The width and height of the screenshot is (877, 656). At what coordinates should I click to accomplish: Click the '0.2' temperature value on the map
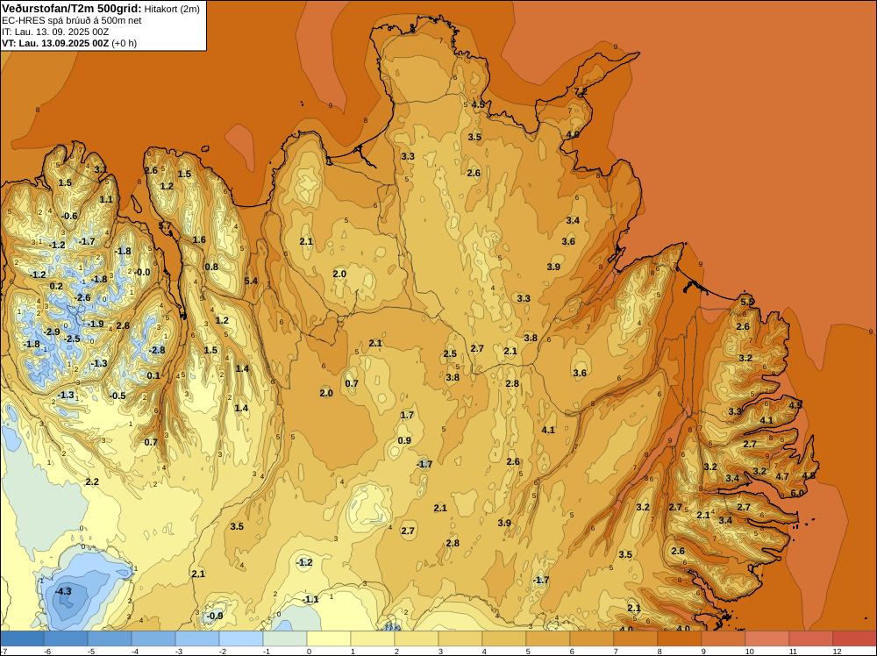pyautogui.click(x=56, y=286)
